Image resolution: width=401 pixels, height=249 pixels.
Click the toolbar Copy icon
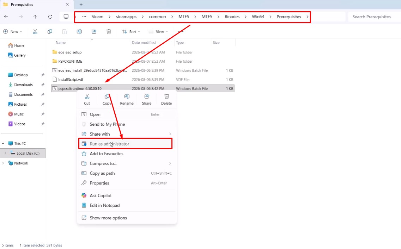pyautogui.click(x=50, y=32)
